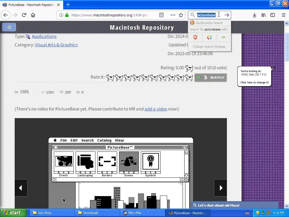289x217 pixels.
Task: Open the Firefox hamburger menu
Action: tap(284, 15)
